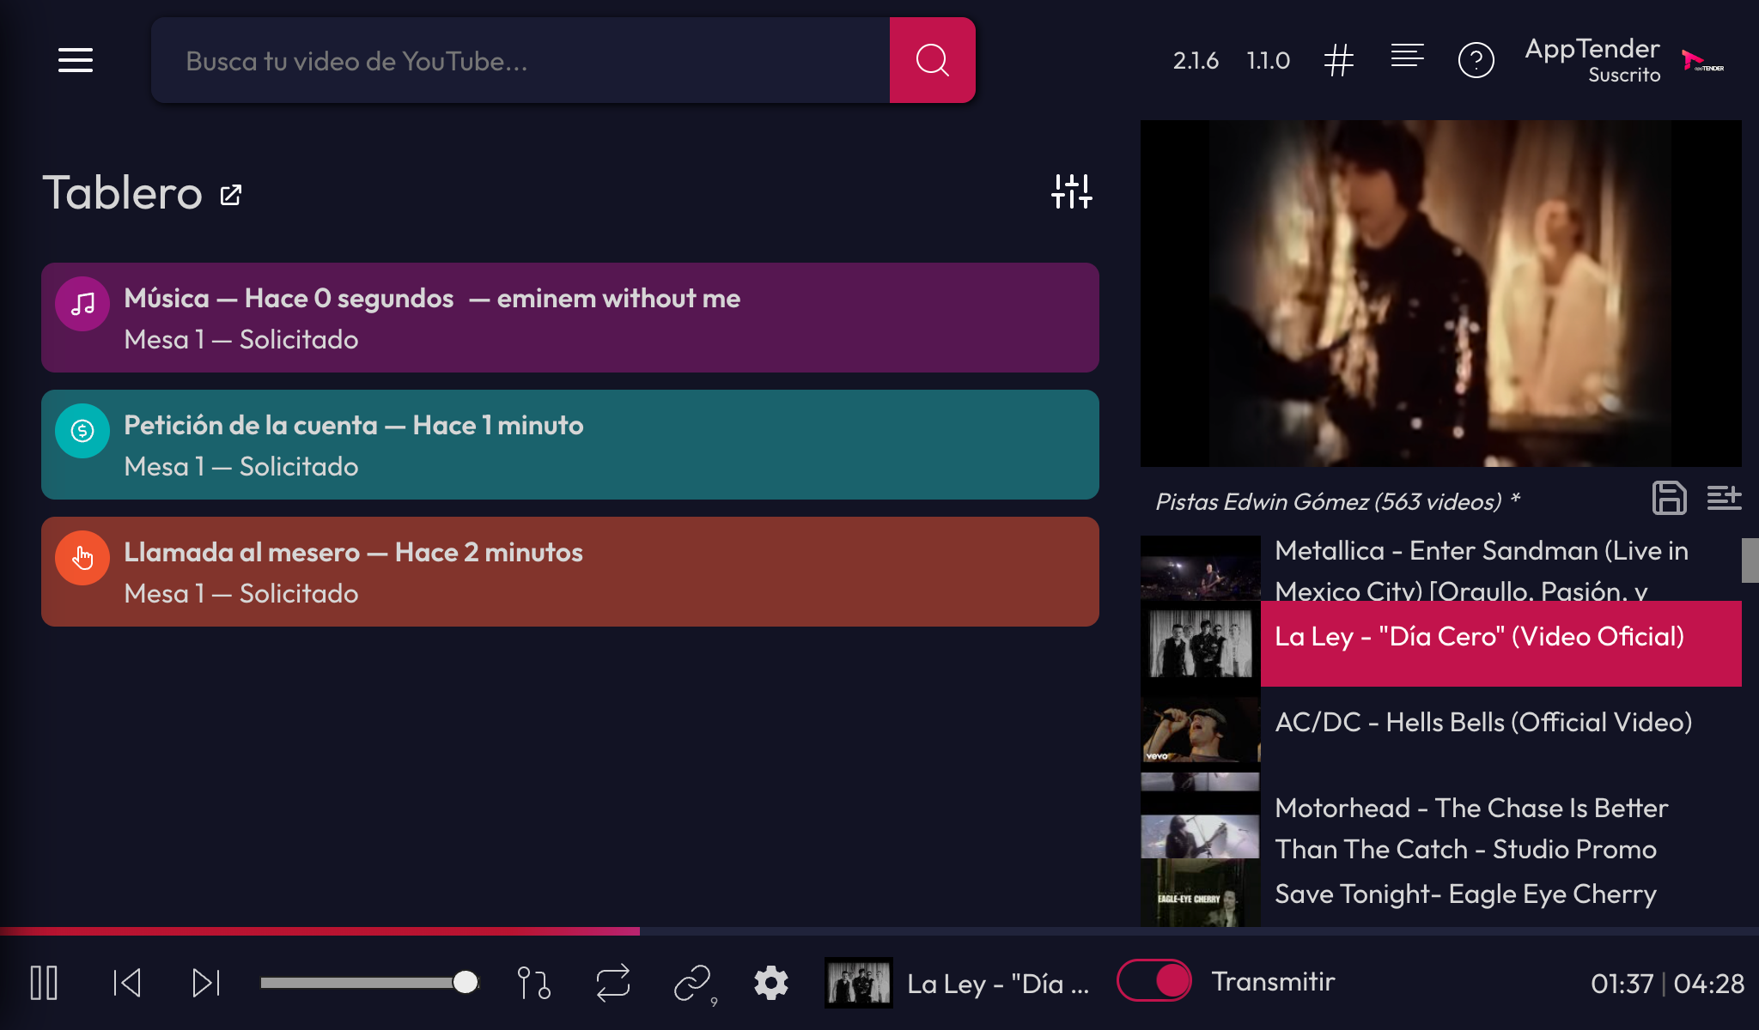Open the text lines icon in the header
Image resolution: width=1759 pixels, height=1030 pixels.
click(x=1407, y=57)
